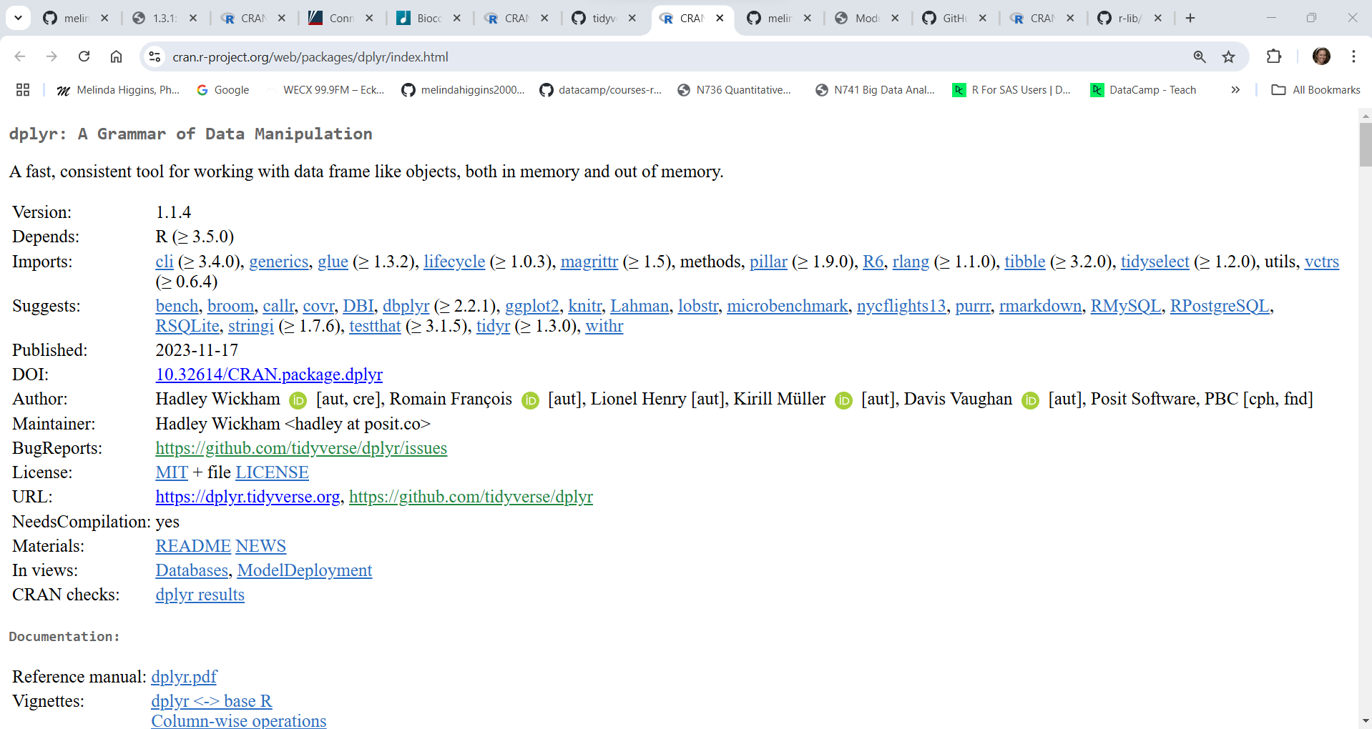Open the README materials link
1372x729 pixels.
[x=193, y=546]
